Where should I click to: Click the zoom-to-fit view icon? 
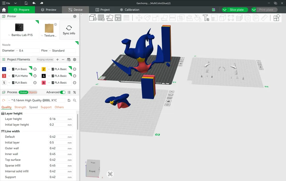(110, 174)
